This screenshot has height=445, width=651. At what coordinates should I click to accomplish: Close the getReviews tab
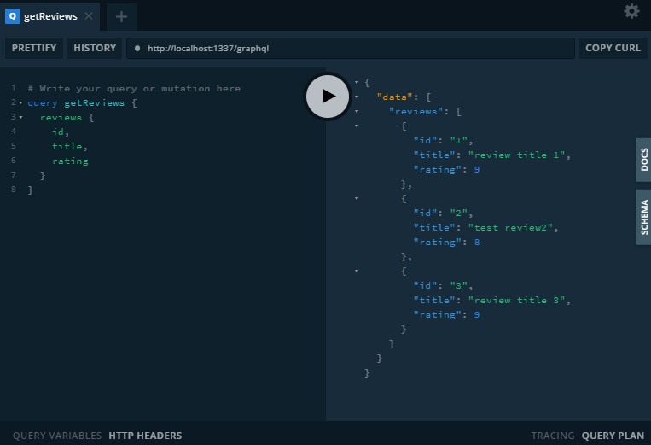coord(89,16)
